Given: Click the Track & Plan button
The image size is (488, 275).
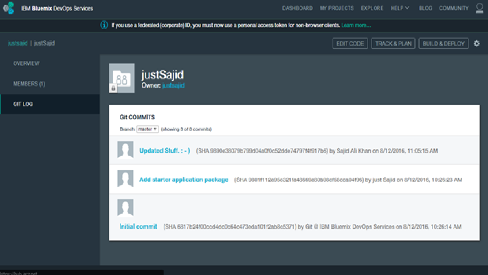Looking at the screenshot, I should tap(393, 43).
